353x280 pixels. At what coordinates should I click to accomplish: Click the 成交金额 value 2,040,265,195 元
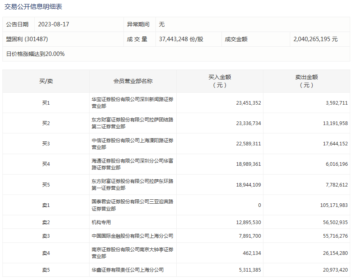(x=315, y=39)
